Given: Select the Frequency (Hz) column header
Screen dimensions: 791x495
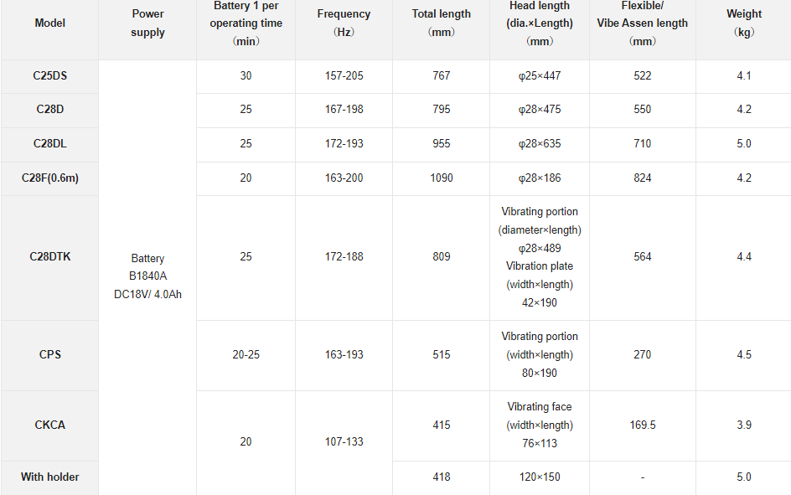Looking at the screenshot, I should click(344, 23).
